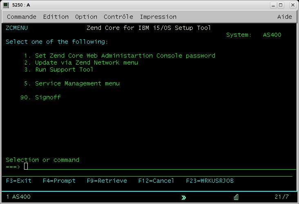Click the double-chevron status bar icon
Image resolution: width=299 pixels, height=204 pixels.
(x=184, y=197)
